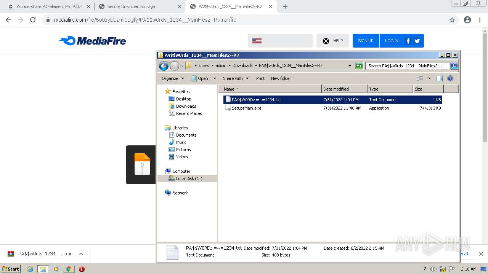Reload the MediaFire page
The width and height of the screenshot is (488, 274).
(33, 20)
